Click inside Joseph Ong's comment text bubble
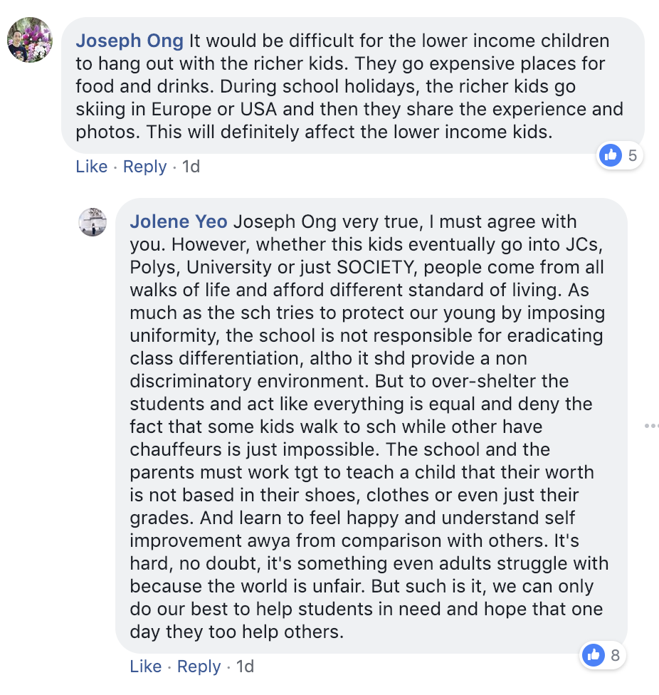Image resolution: width=659 pixels, height=695 pixels. [352, 85]
